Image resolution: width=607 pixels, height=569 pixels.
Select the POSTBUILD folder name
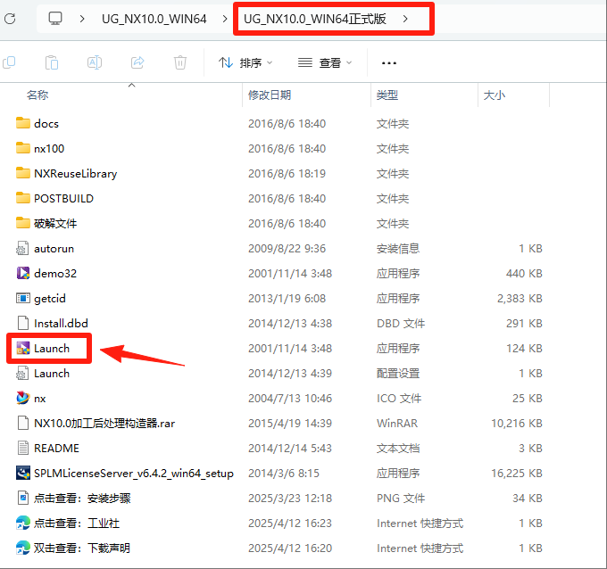64,198
